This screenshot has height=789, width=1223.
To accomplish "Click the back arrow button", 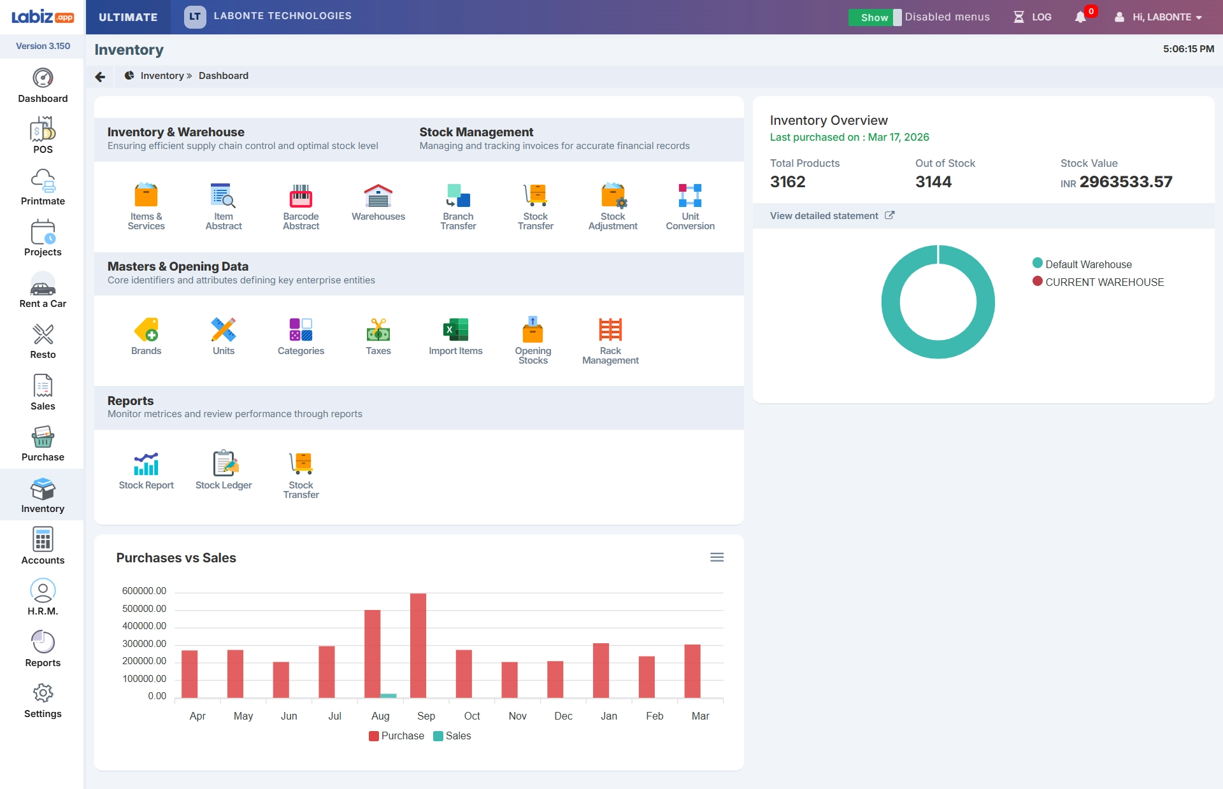I will (x=100, y=76).
